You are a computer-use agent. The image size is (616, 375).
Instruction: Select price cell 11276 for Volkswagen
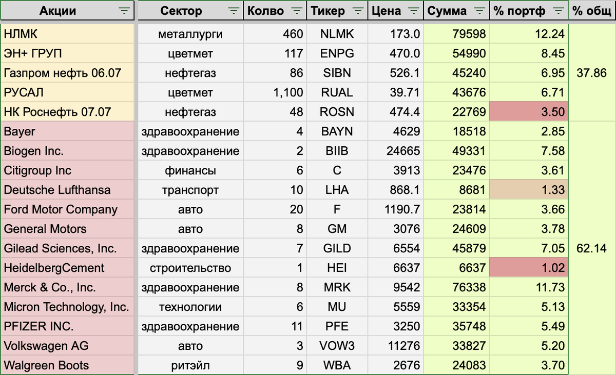coord(395,346)
